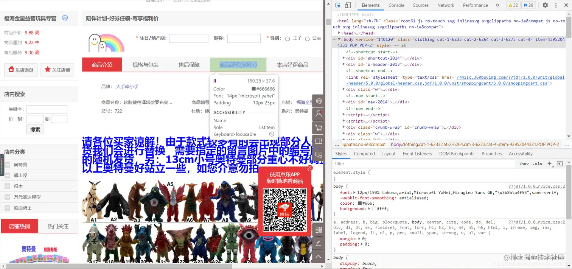This screenshot has height=269, width=572.
Task: Expand the head node in Elements tree
Action: click(339, 33)
